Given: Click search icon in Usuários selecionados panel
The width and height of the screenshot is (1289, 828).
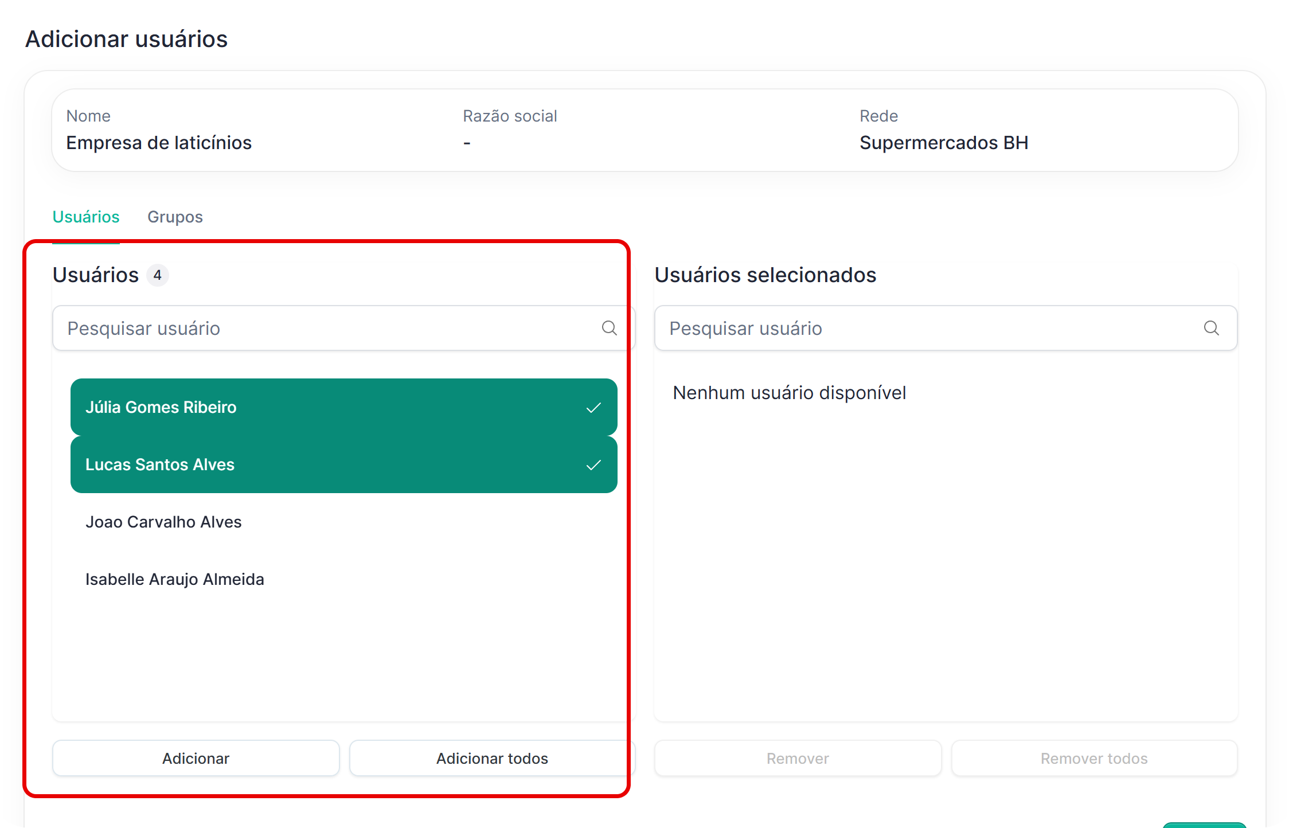Looking at the screenshot, I should [1211, 328].
